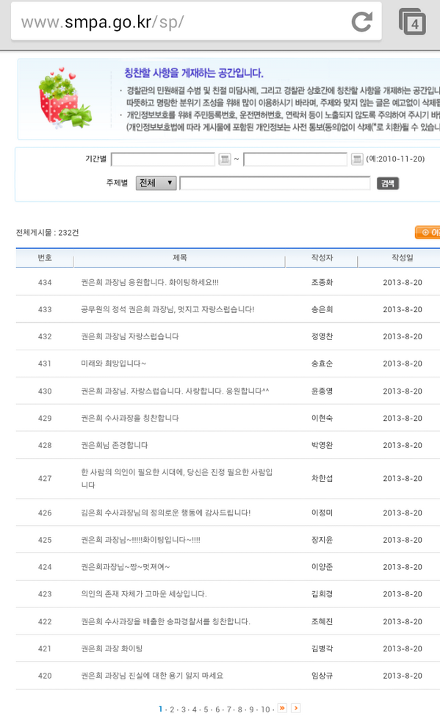Click author name 정영찬
The width and height of the screenshot is (440, 719).
322,336
